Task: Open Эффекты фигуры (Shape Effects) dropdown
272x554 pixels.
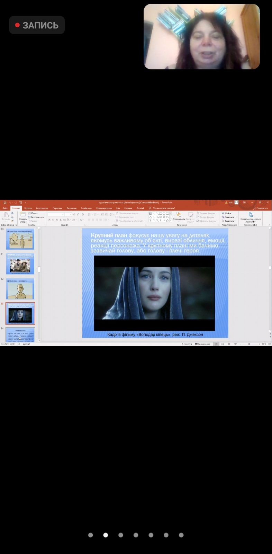Action: point(207,221)
